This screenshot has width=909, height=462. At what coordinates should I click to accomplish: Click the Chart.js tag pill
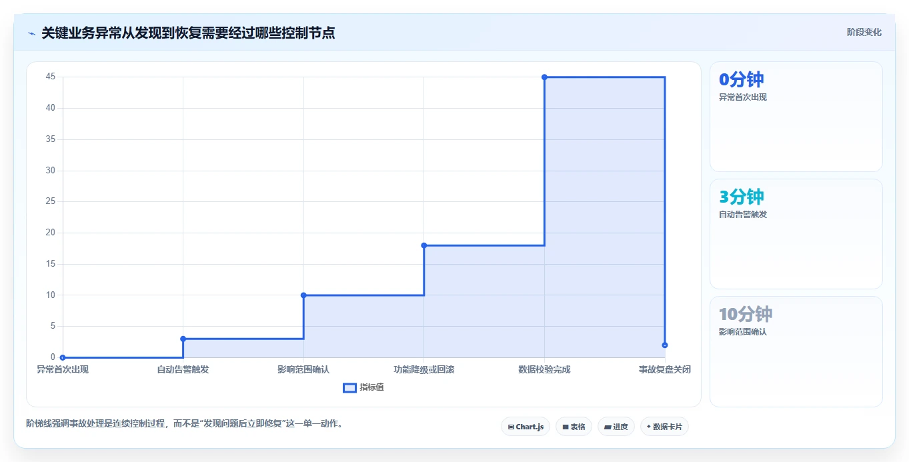click(526, 427)
